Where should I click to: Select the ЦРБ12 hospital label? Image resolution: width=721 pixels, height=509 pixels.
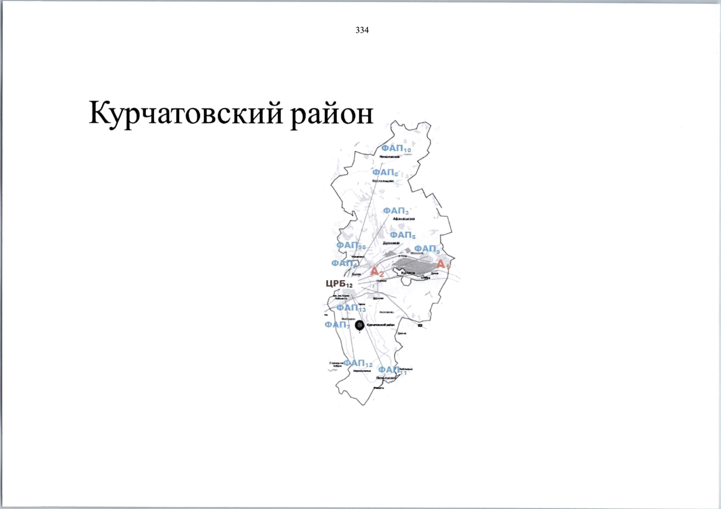(x=339, y=284)
